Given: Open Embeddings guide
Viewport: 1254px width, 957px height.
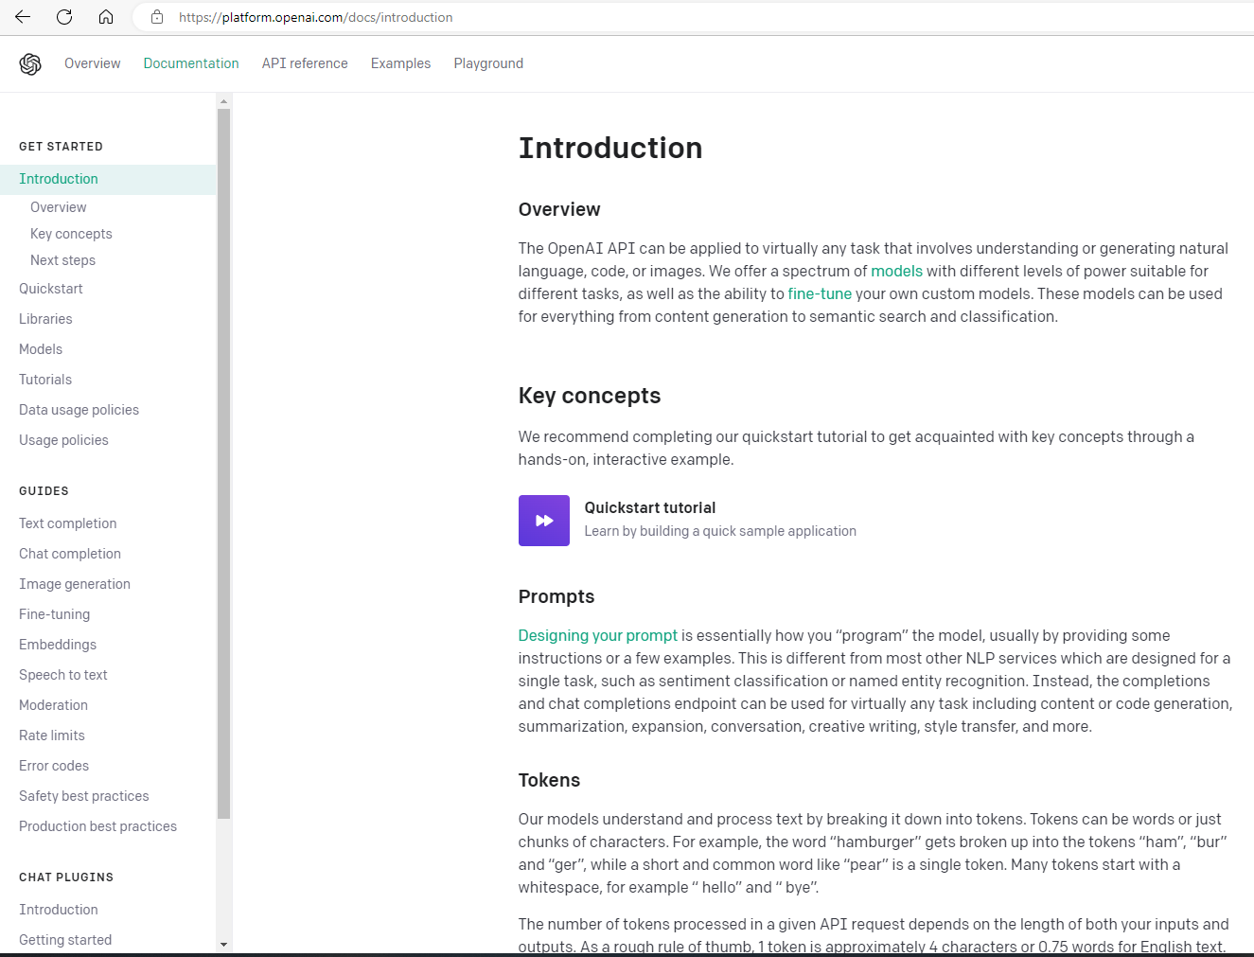Looking at the screenshot, I should [58, 645].
